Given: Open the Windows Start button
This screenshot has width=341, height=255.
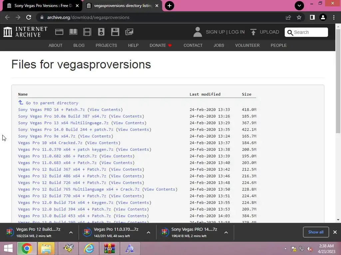Looking at the screenshot, I should pyautogui.click(x=8, y=248).
